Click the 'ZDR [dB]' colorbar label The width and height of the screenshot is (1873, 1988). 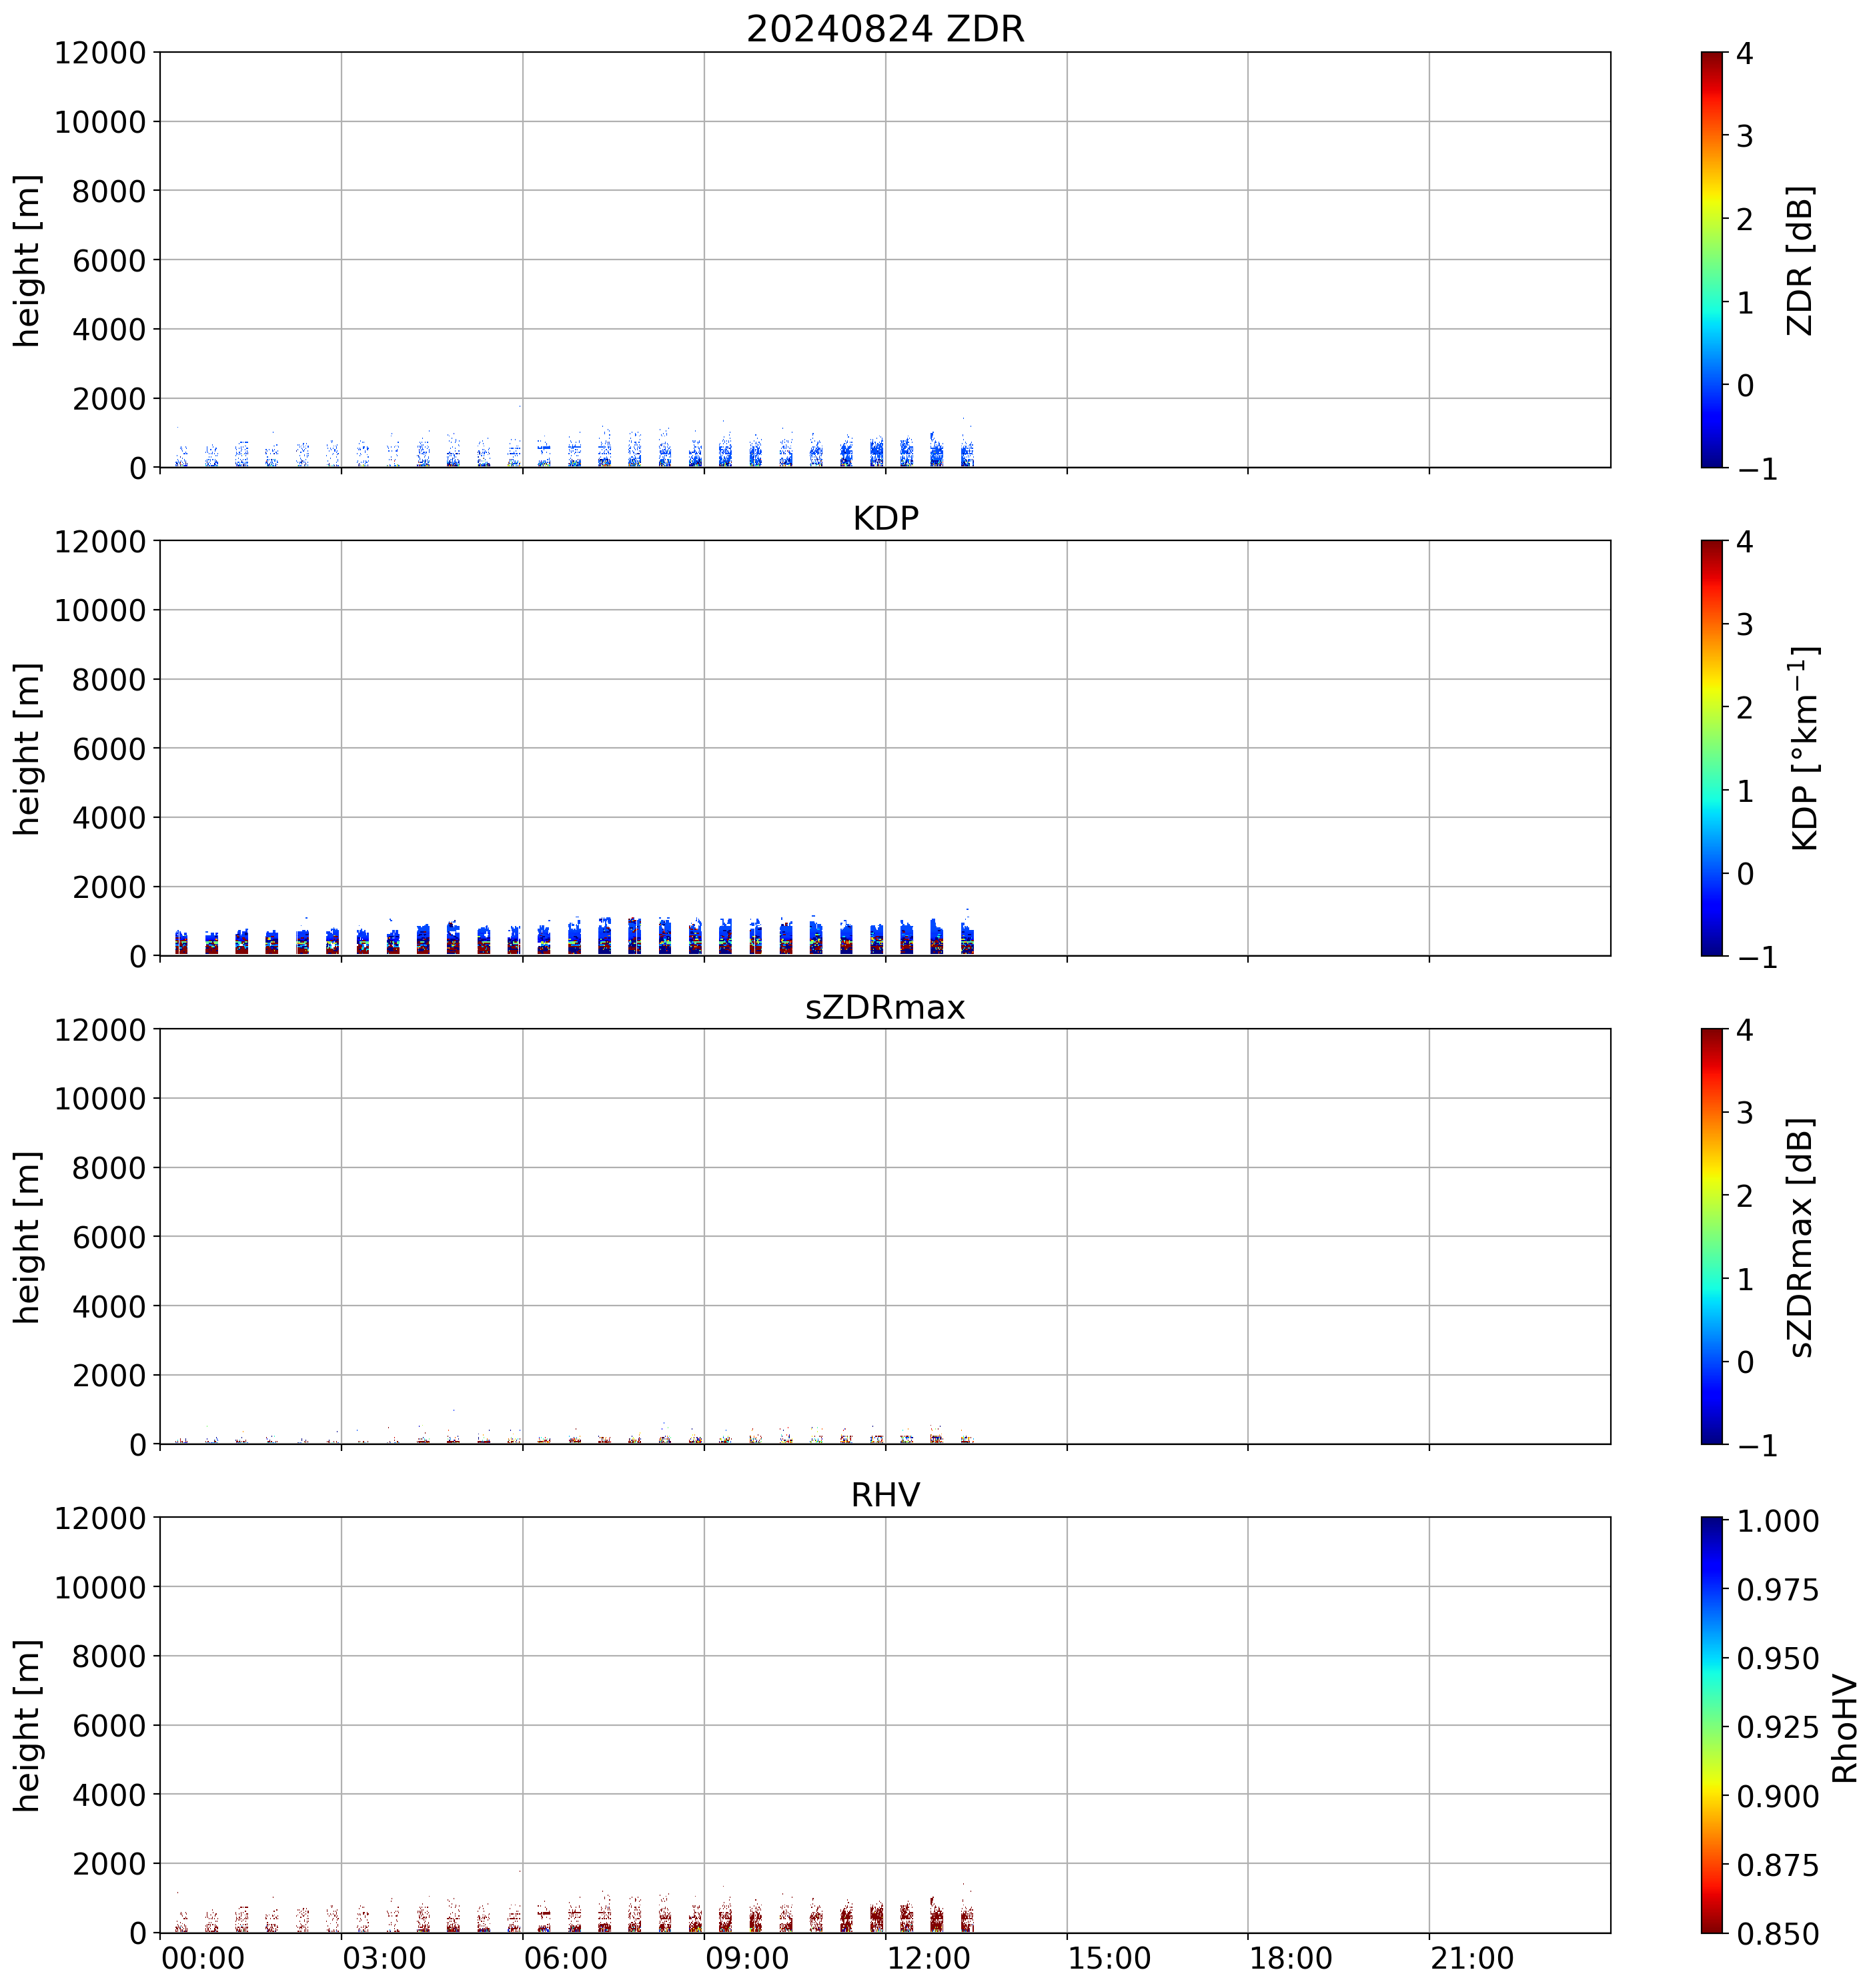pyautogui.click(x=1799, y=260)
